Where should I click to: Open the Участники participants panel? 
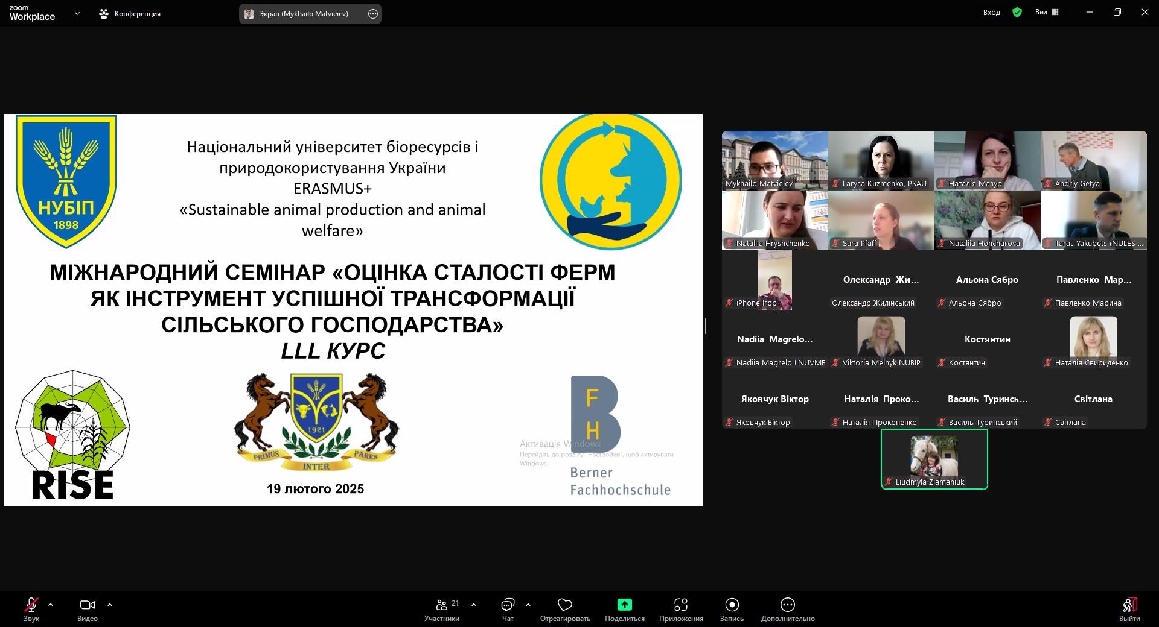(442, 609)
